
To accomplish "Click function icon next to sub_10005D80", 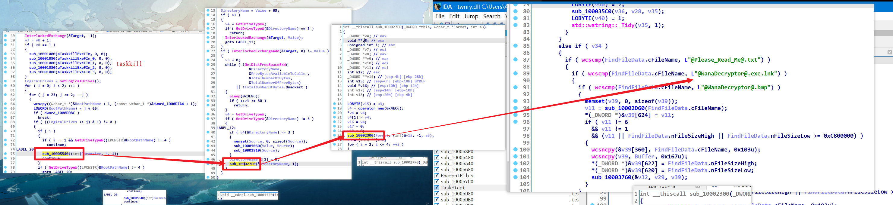I will [x=437, y=194].
